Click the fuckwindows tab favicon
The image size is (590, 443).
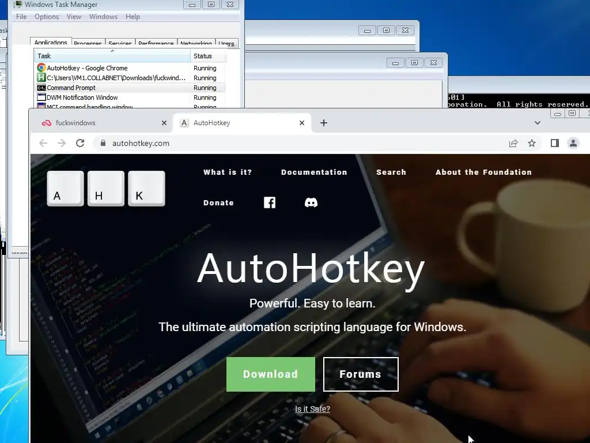point(46,123)
